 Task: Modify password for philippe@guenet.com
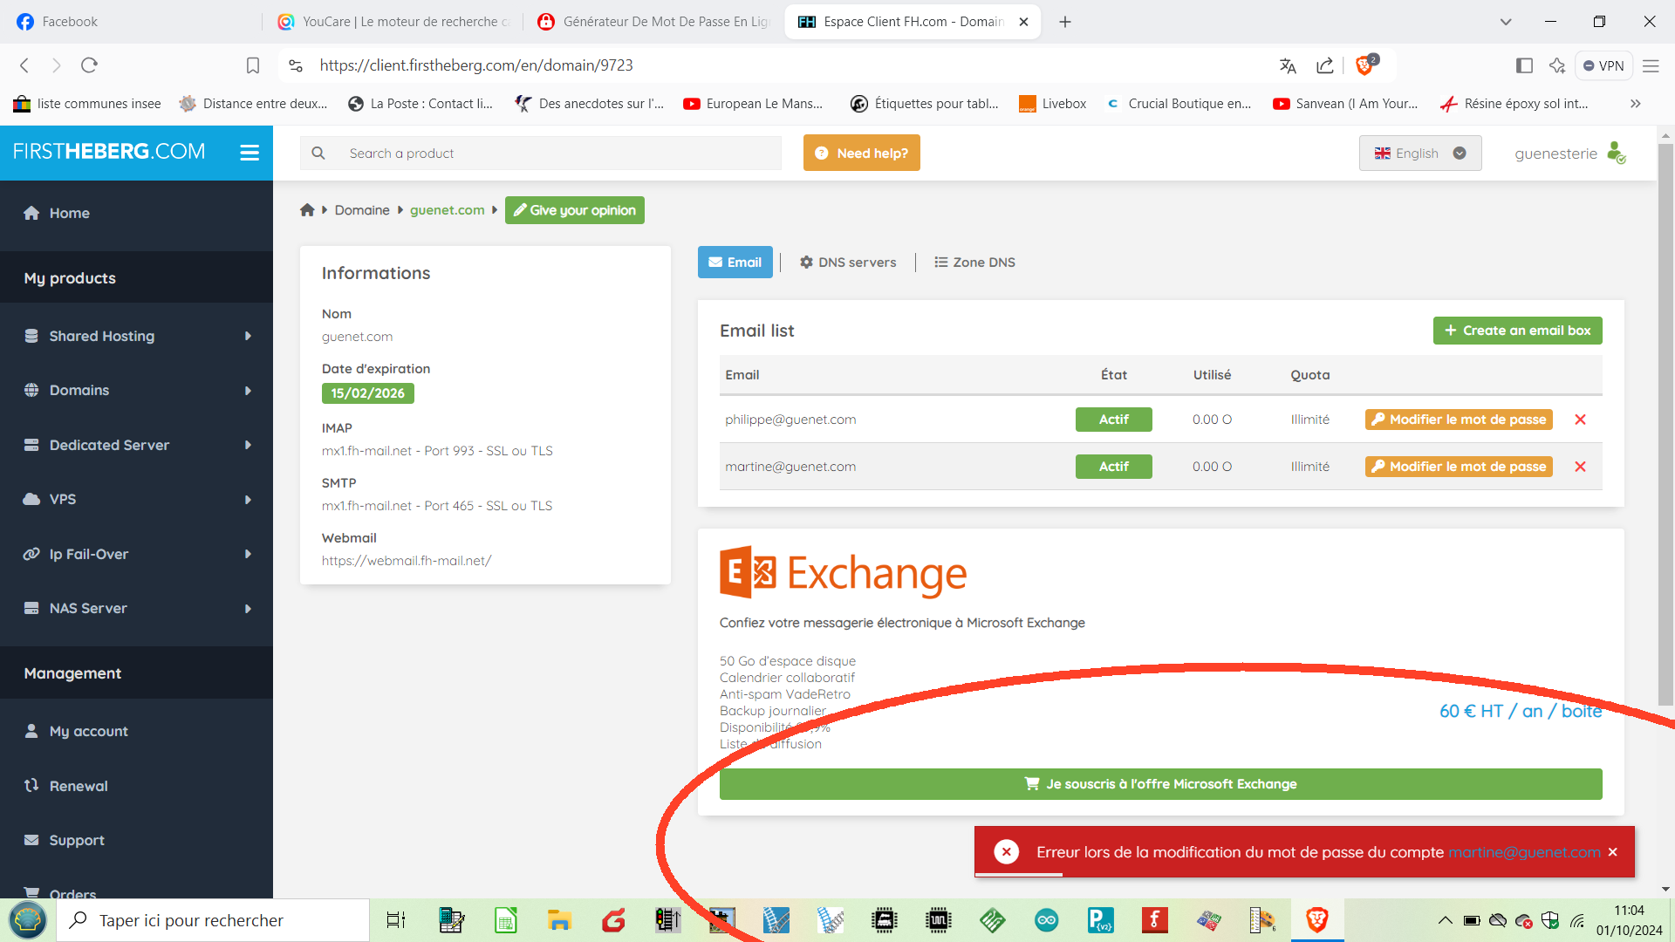pyautogui.click(x=1459, y=420)
